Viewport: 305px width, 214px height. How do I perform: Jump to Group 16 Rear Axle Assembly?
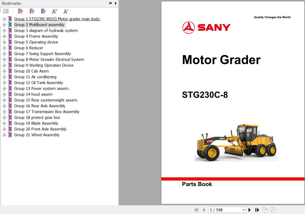tap(40, 106)
